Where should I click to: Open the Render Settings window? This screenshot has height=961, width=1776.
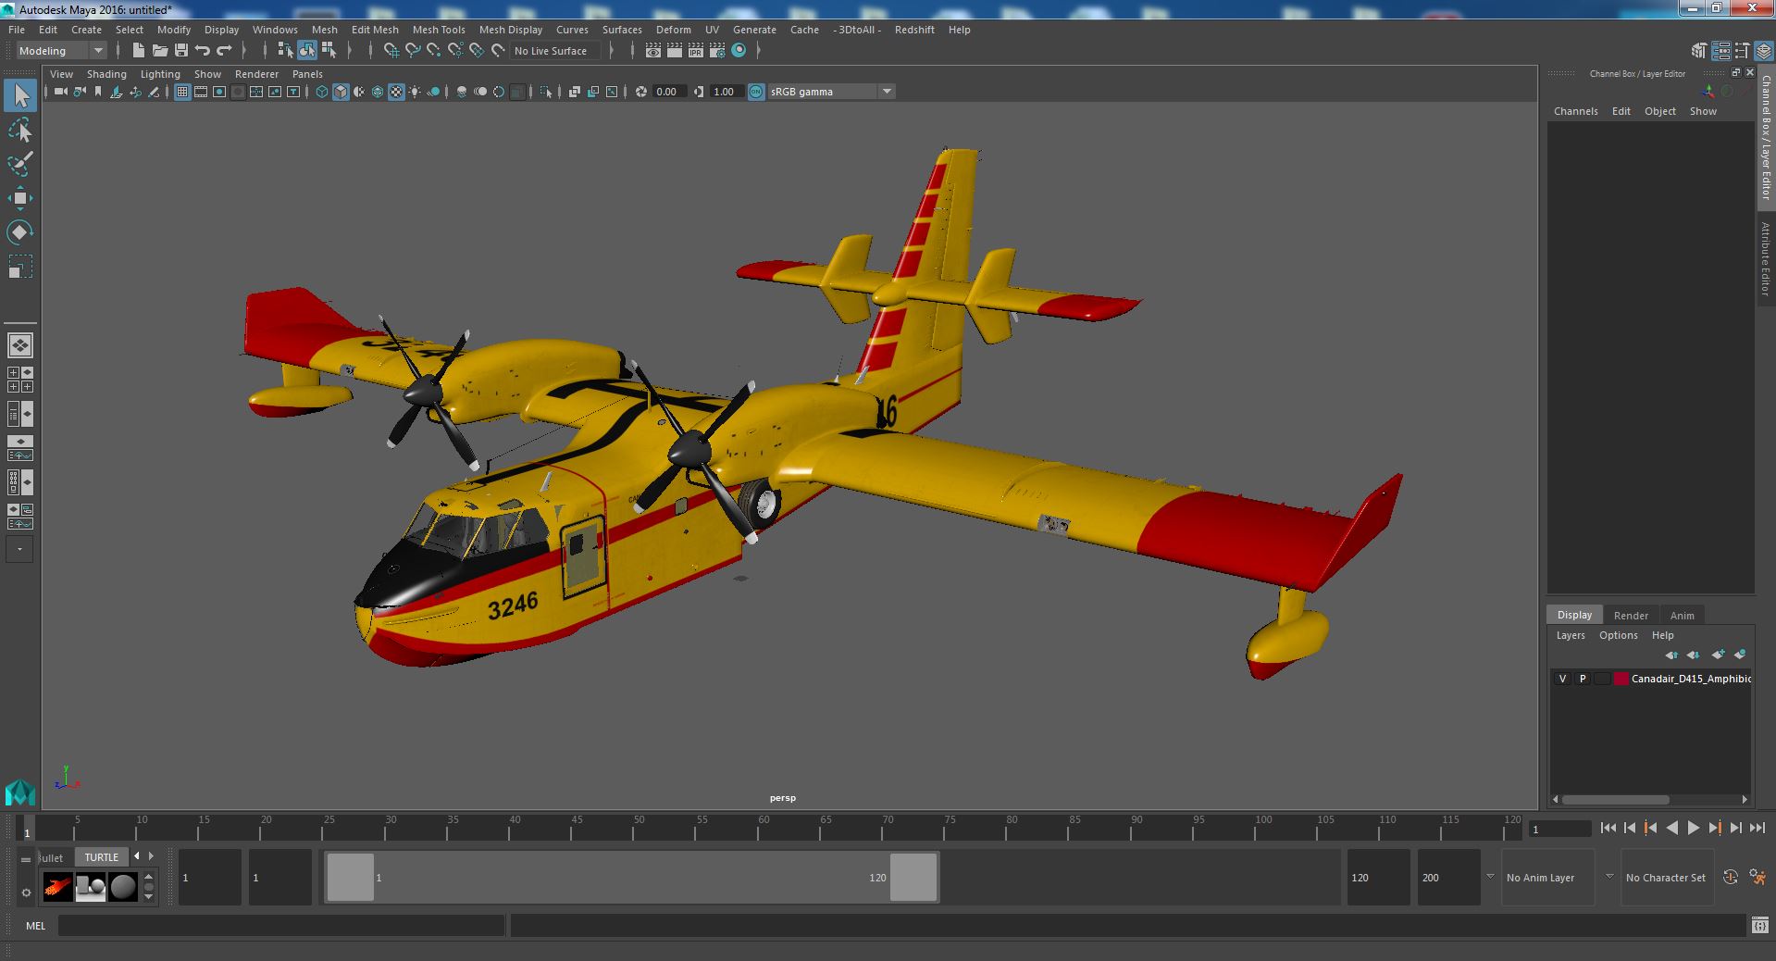[x=717, y=51]
